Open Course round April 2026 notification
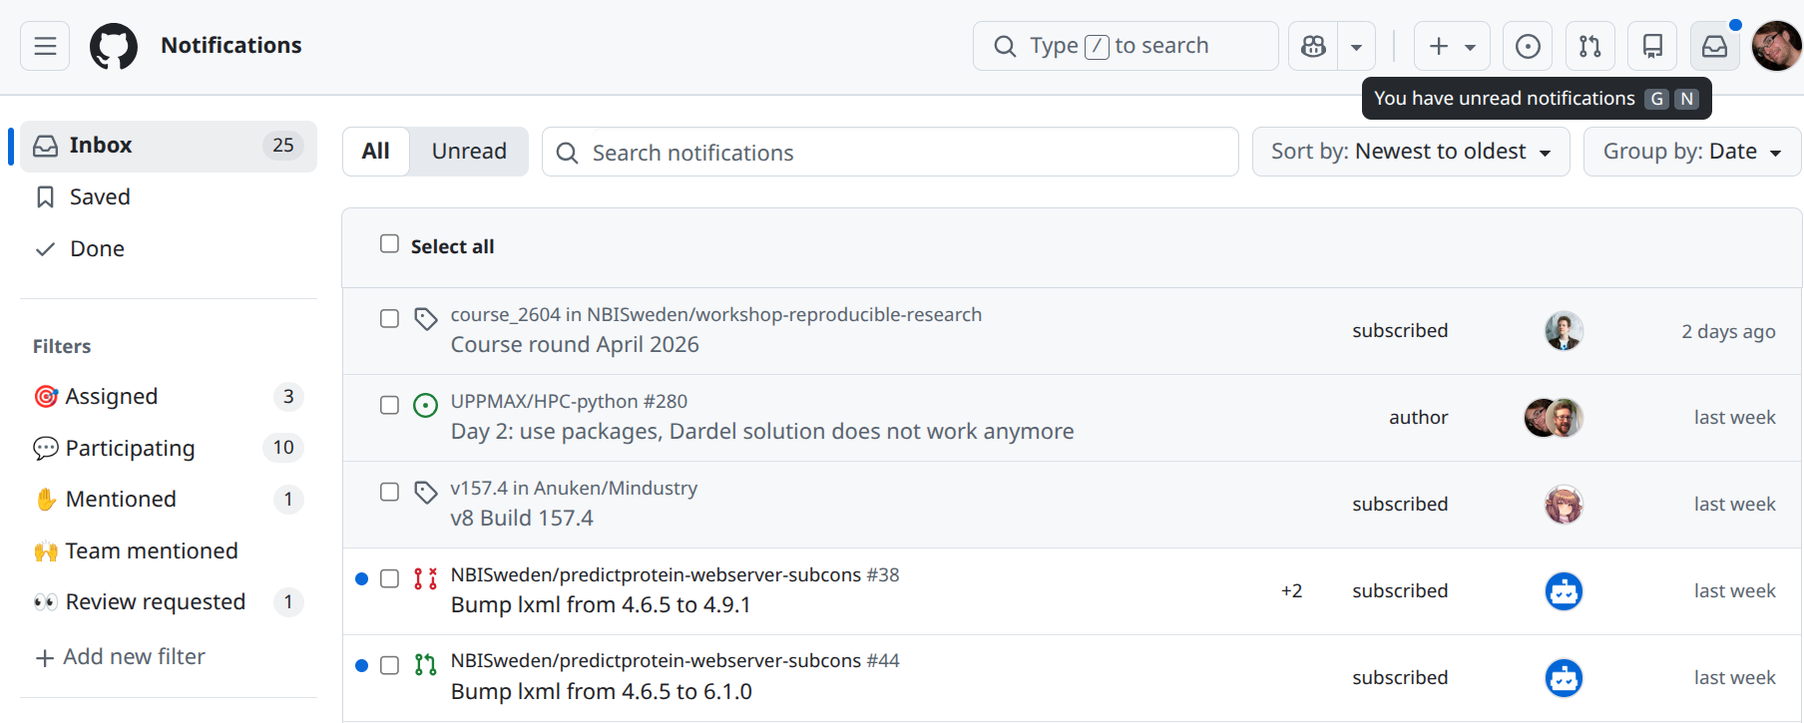The width and height of the screenshot is (1804, 723). click(x=575, y=345)
